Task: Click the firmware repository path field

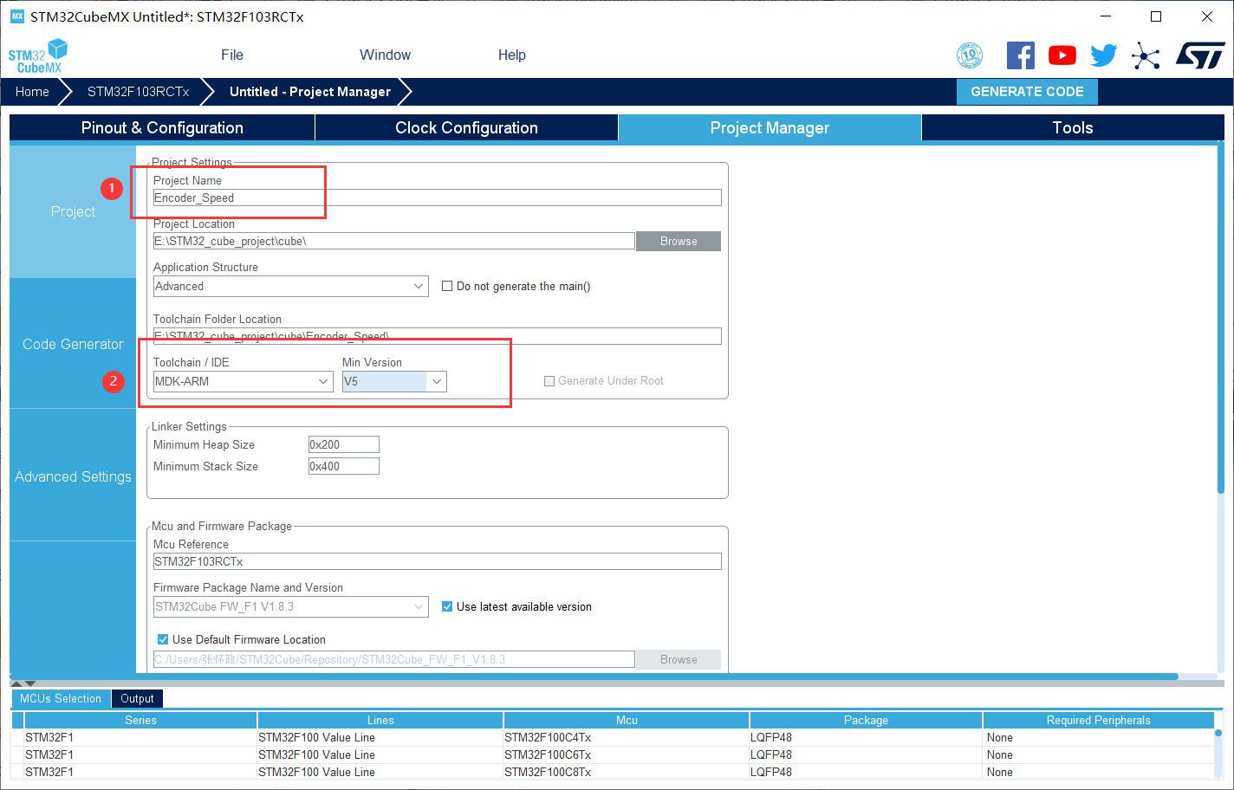Action: (x=394, y=659)
